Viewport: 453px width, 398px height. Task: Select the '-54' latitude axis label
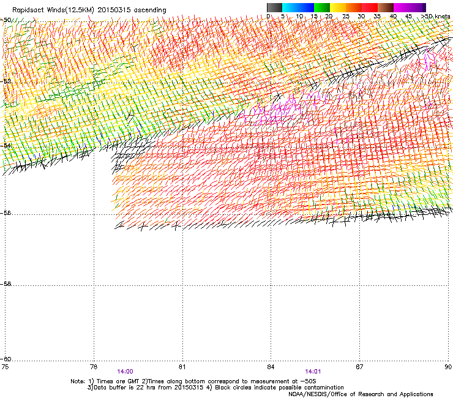pos(6,145)
